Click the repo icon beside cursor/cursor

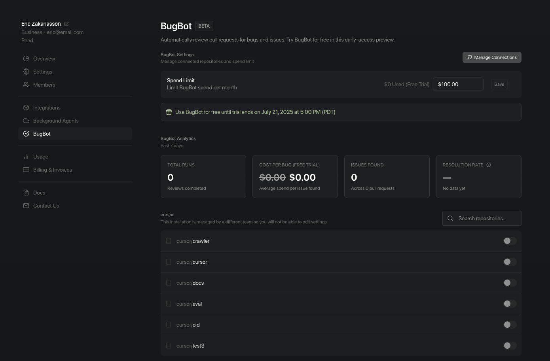point(169,262)
